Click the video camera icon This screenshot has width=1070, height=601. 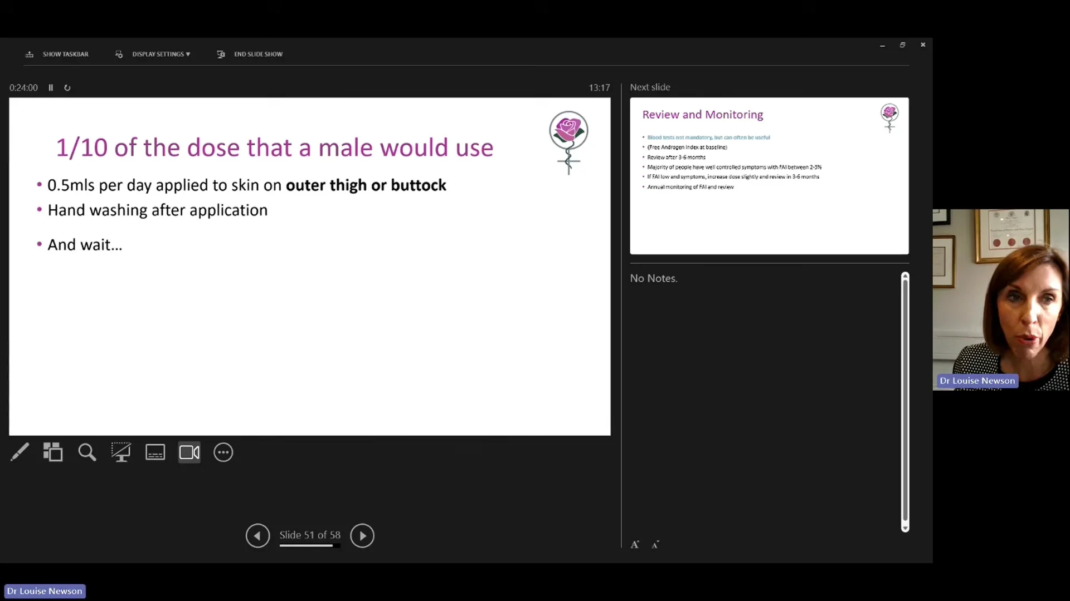[189, 453]
